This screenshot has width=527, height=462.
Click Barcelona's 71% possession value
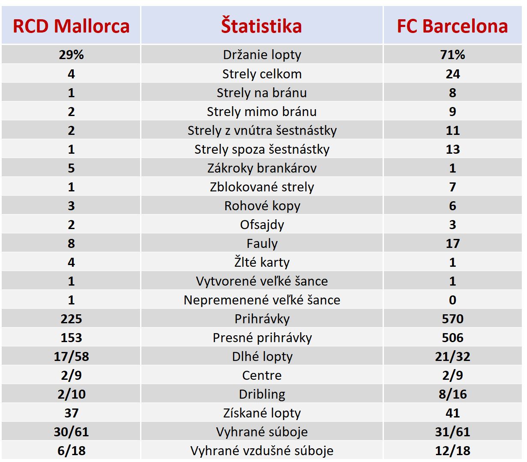[x=452, y=55]
